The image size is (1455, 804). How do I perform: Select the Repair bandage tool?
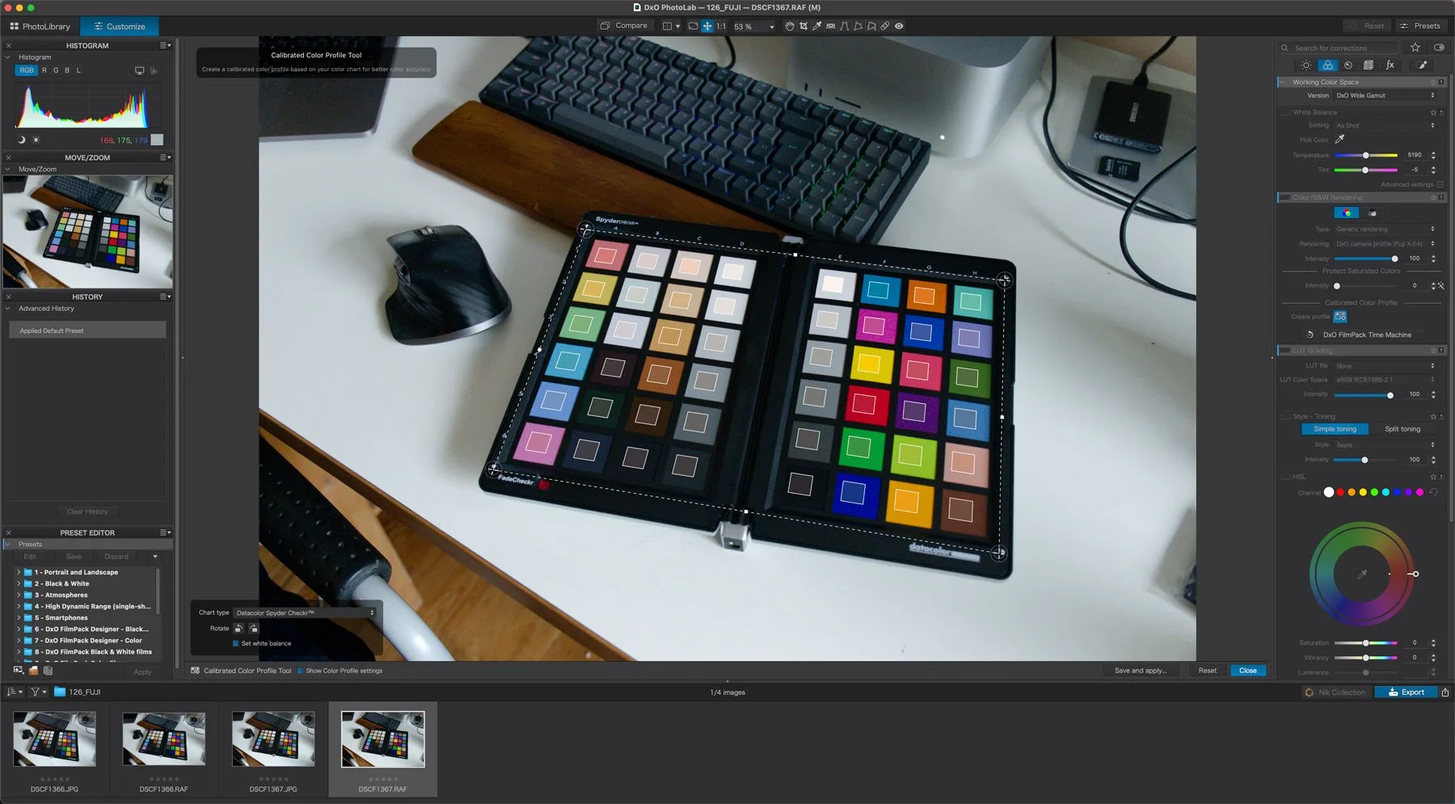point(885,26)
